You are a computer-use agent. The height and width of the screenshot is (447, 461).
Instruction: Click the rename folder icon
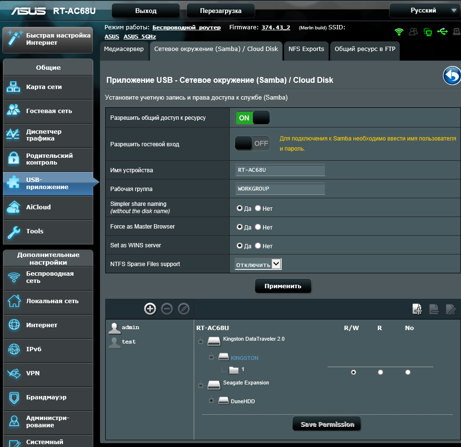450,309
